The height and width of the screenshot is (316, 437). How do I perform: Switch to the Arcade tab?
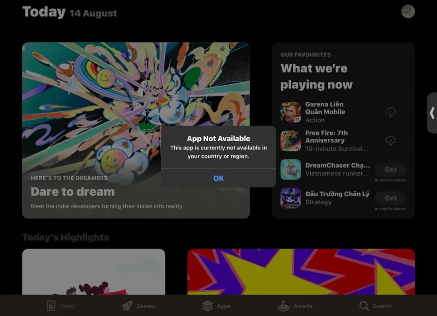tap(295, 306)
